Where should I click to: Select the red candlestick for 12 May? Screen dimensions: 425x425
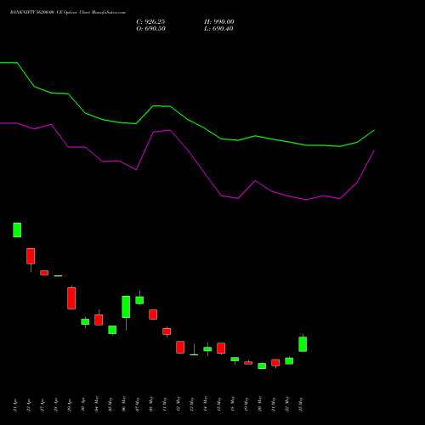click(180, 347)
